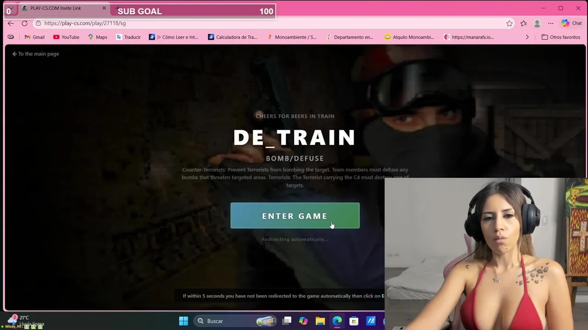Click the Buscar taskbar search box
The width and height of the screenshot is (588, 330).
coord(235,321)
